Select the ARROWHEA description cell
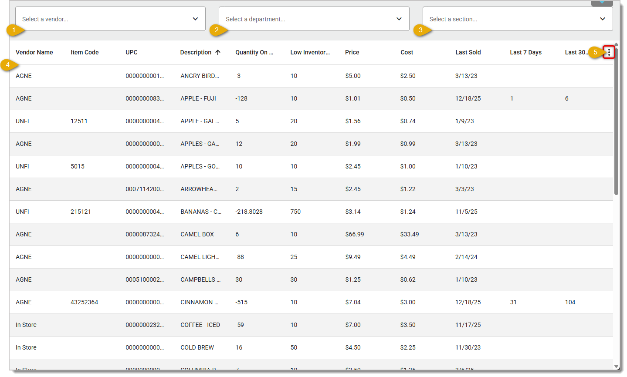The height and width of the screenshot is (377, 627). pos(199,189)
